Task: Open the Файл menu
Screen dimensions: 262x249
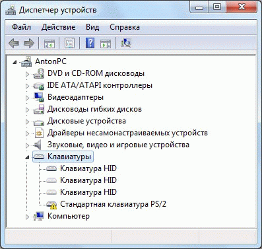Action: click(x=21, y=27)
